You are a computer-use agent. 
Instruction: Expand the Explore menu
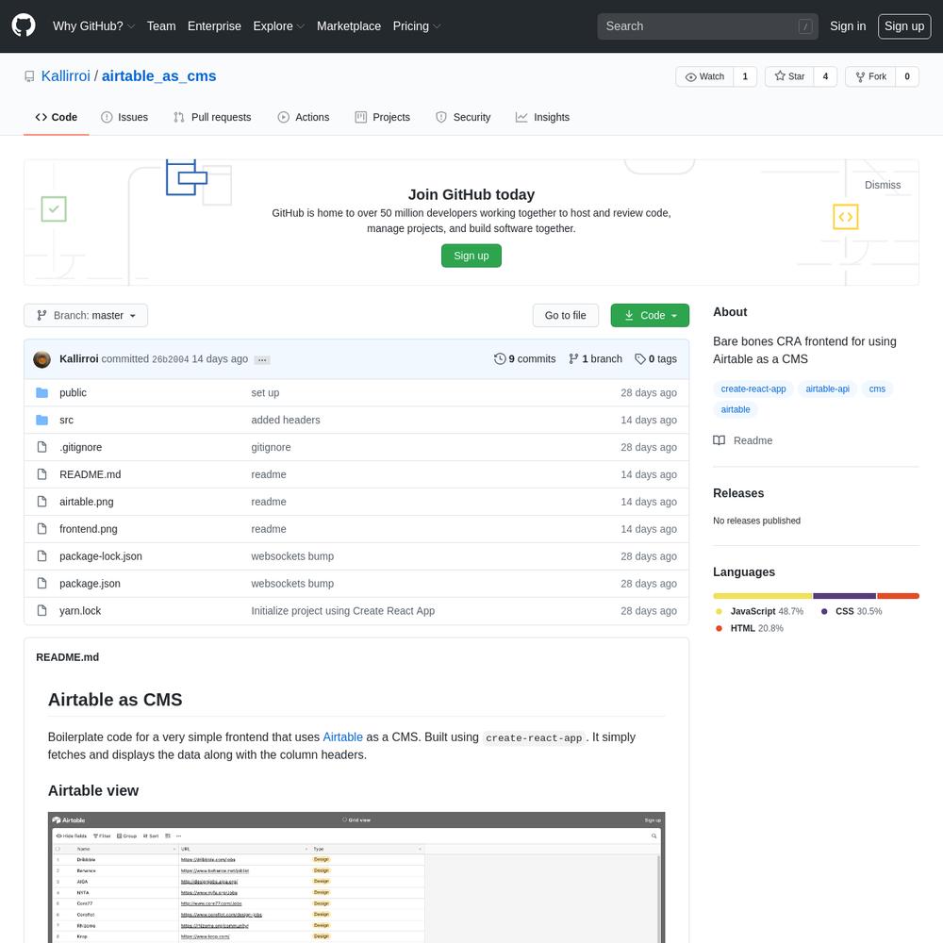[278, 25]
